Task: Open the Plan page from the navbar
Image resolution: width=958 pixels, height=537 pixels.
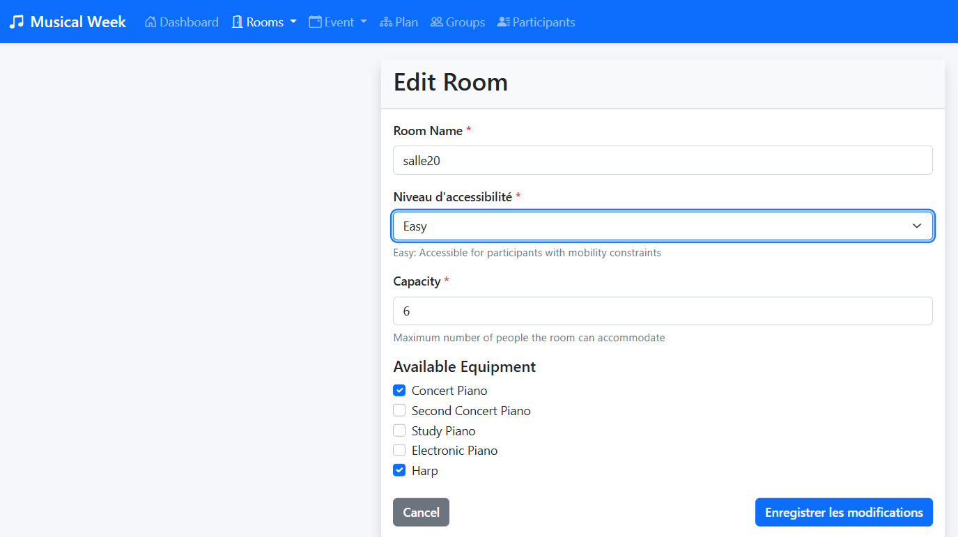Action: pos(399,22)
